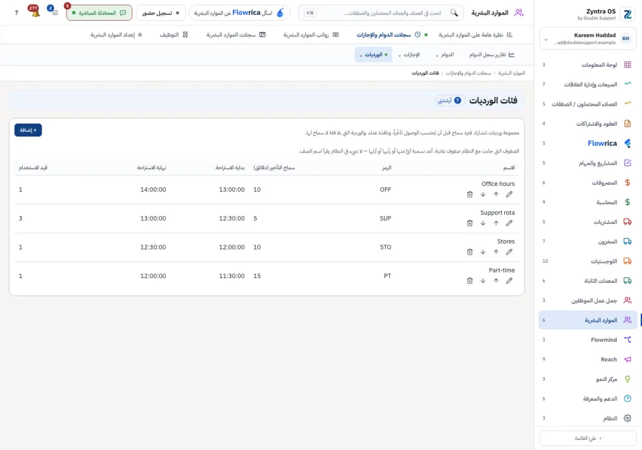
Task: Open لوحة المعلومات in sidebar
Action: [588, 65]
